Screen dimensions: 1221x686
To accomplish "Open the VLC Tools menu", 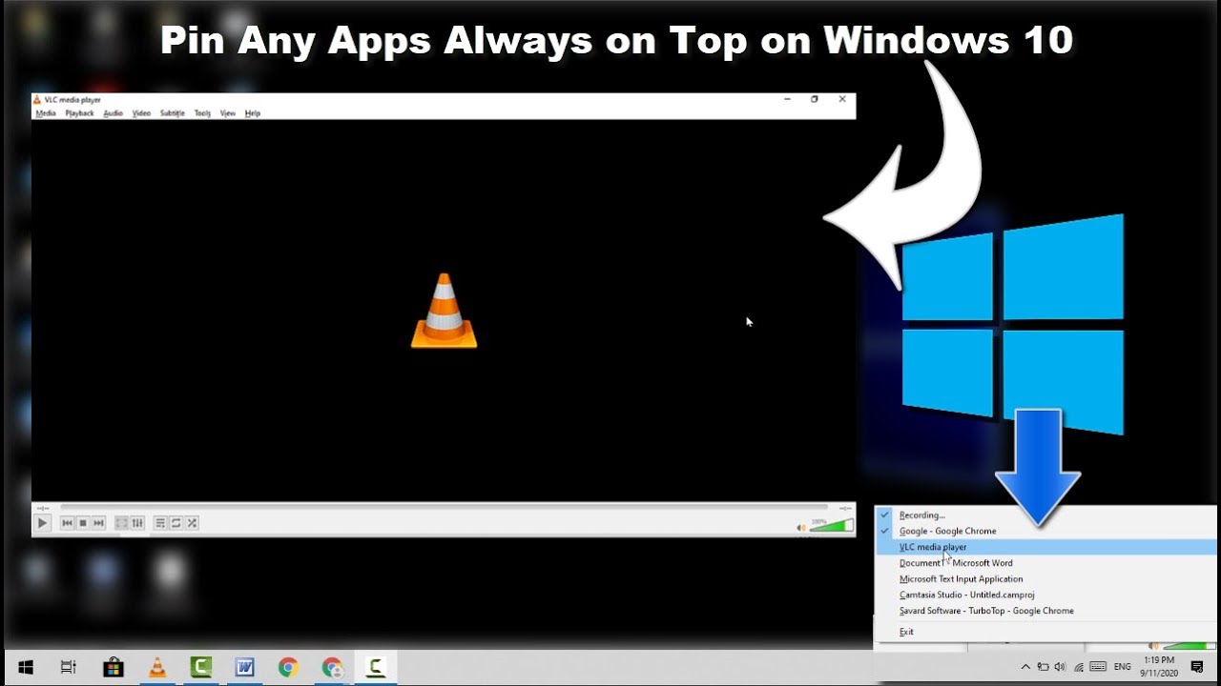I will 202,113.
